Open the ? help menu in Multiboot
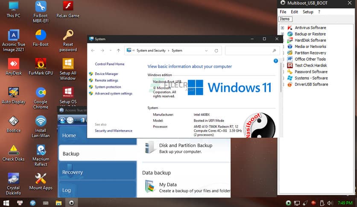 click(x=319, y=12)
